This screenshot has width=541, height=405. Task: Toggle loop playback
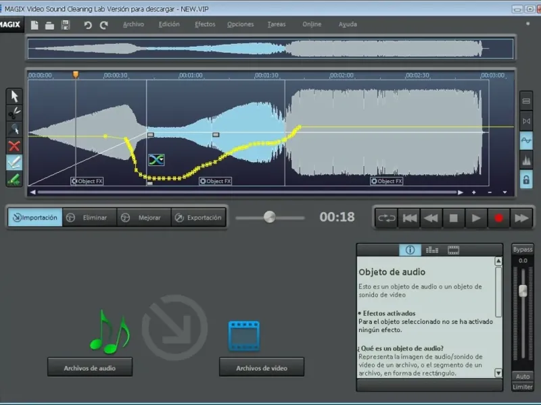click(386, 218)
